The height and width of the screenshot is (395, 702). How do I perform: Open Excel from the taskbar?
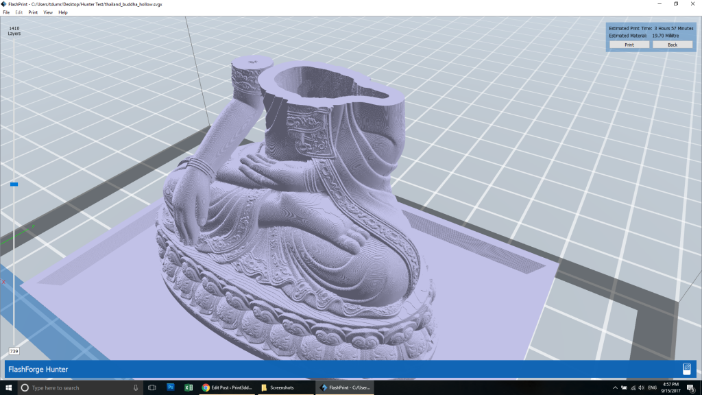189,387
